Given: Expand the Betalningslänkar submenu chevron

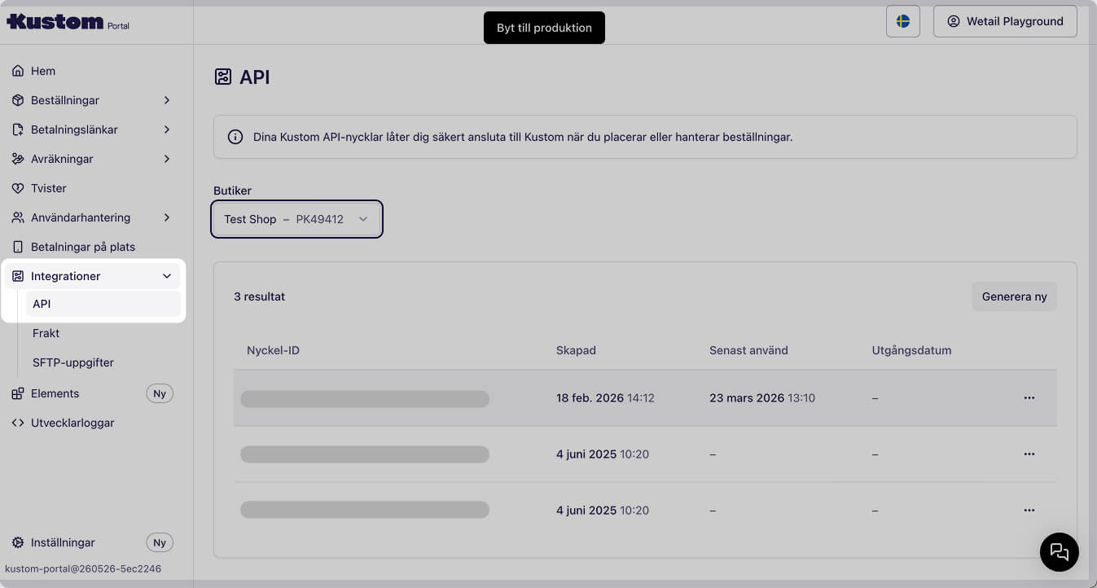Looking at the screenshot, I should pyautogui.click(x=167, y=129).
